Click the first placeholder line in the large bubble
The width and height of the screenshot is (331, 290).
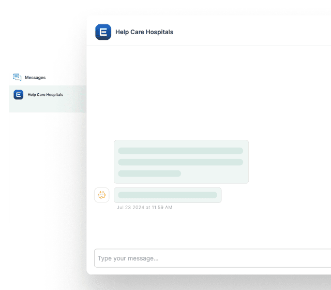click(x=180, y=151)
